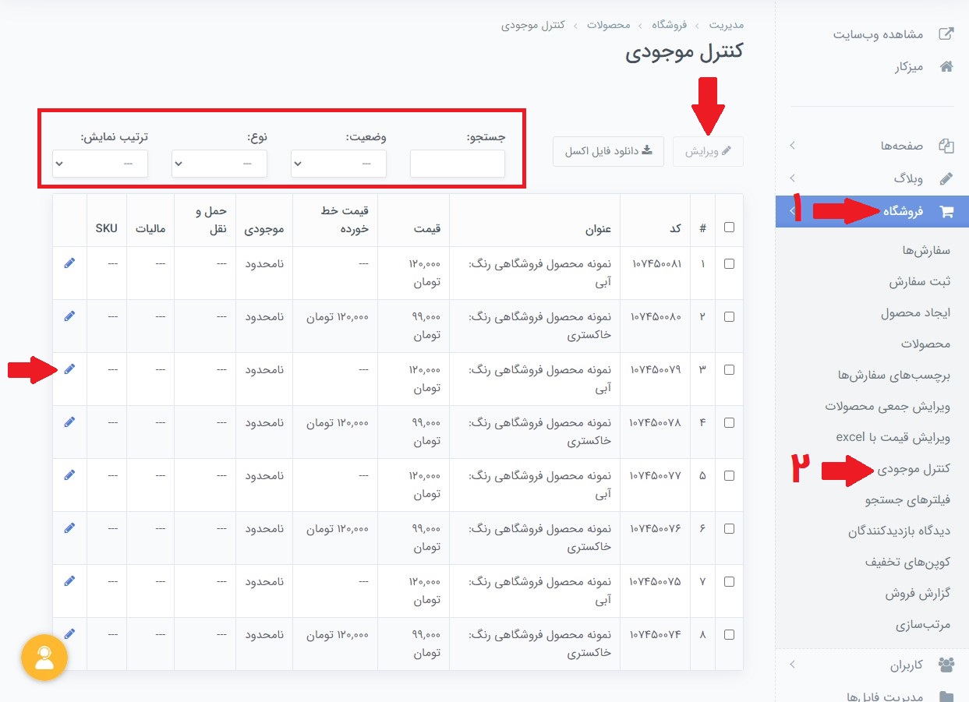Click the home icon beside میزکار
969x702 pixels.
coord(946,66)
